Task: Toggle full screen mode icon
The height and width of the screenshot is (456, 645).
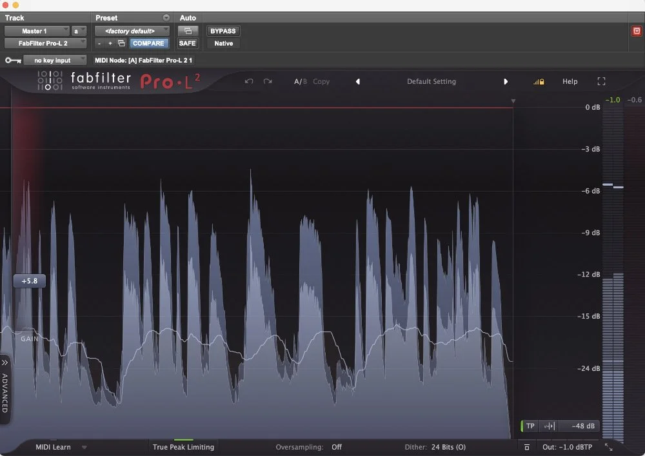Action: coord(601,81)
